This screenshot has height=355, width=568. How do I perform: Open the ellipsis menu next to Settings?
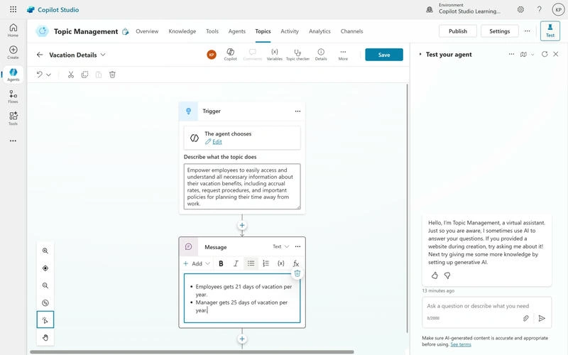[x=528, y=31]
